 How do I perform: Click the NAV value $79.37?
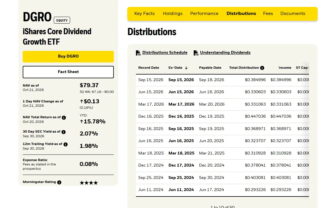tap(89, 85)
